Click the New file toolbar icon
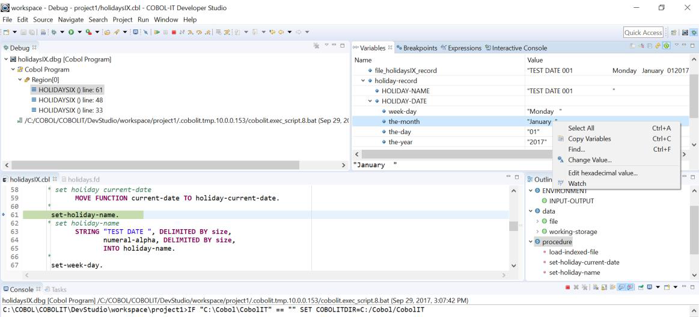699x317 pixels. [6, 32]
